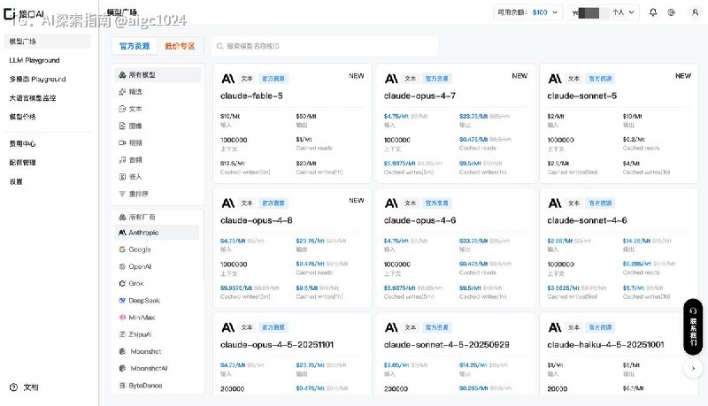Screen dimensions: 708x406
Task: Click the Anthropic logo on claude-opus-4-7 card
Action: click(391, 79)
